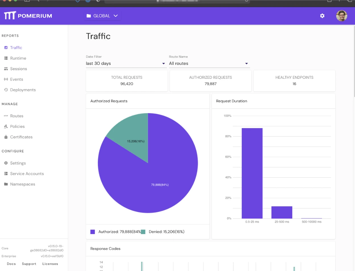Open the Policies panel icon
The height and width of the screenshot is (271, 355).
click(6, 126)
